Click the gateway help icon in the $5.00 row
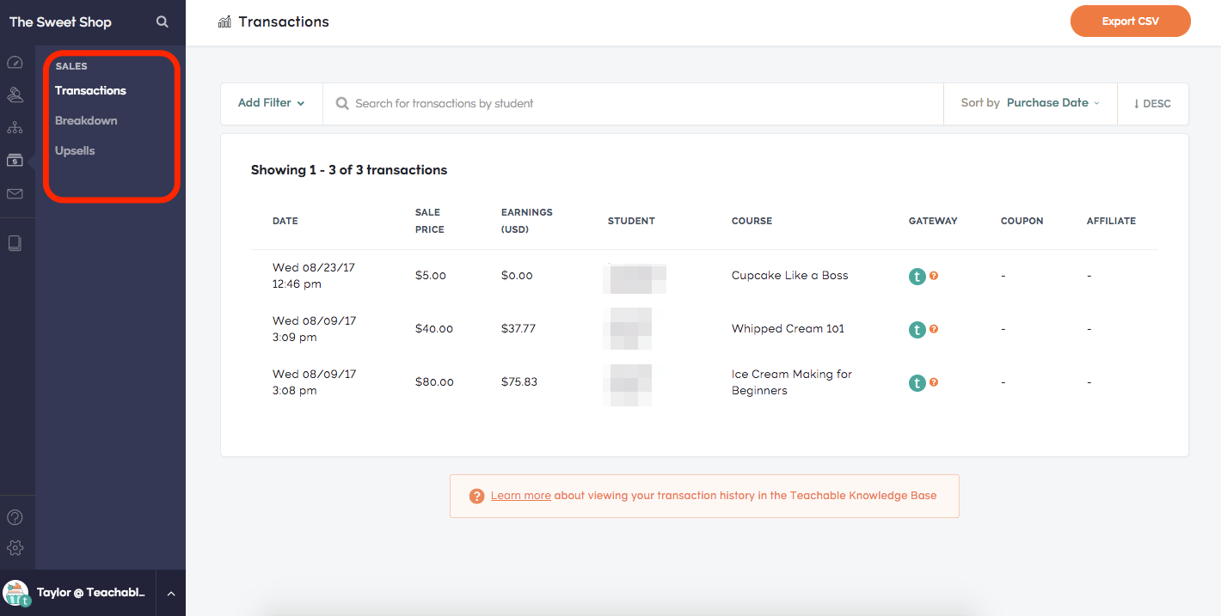This screenshot has width=1221, height=616. [934, 276]
